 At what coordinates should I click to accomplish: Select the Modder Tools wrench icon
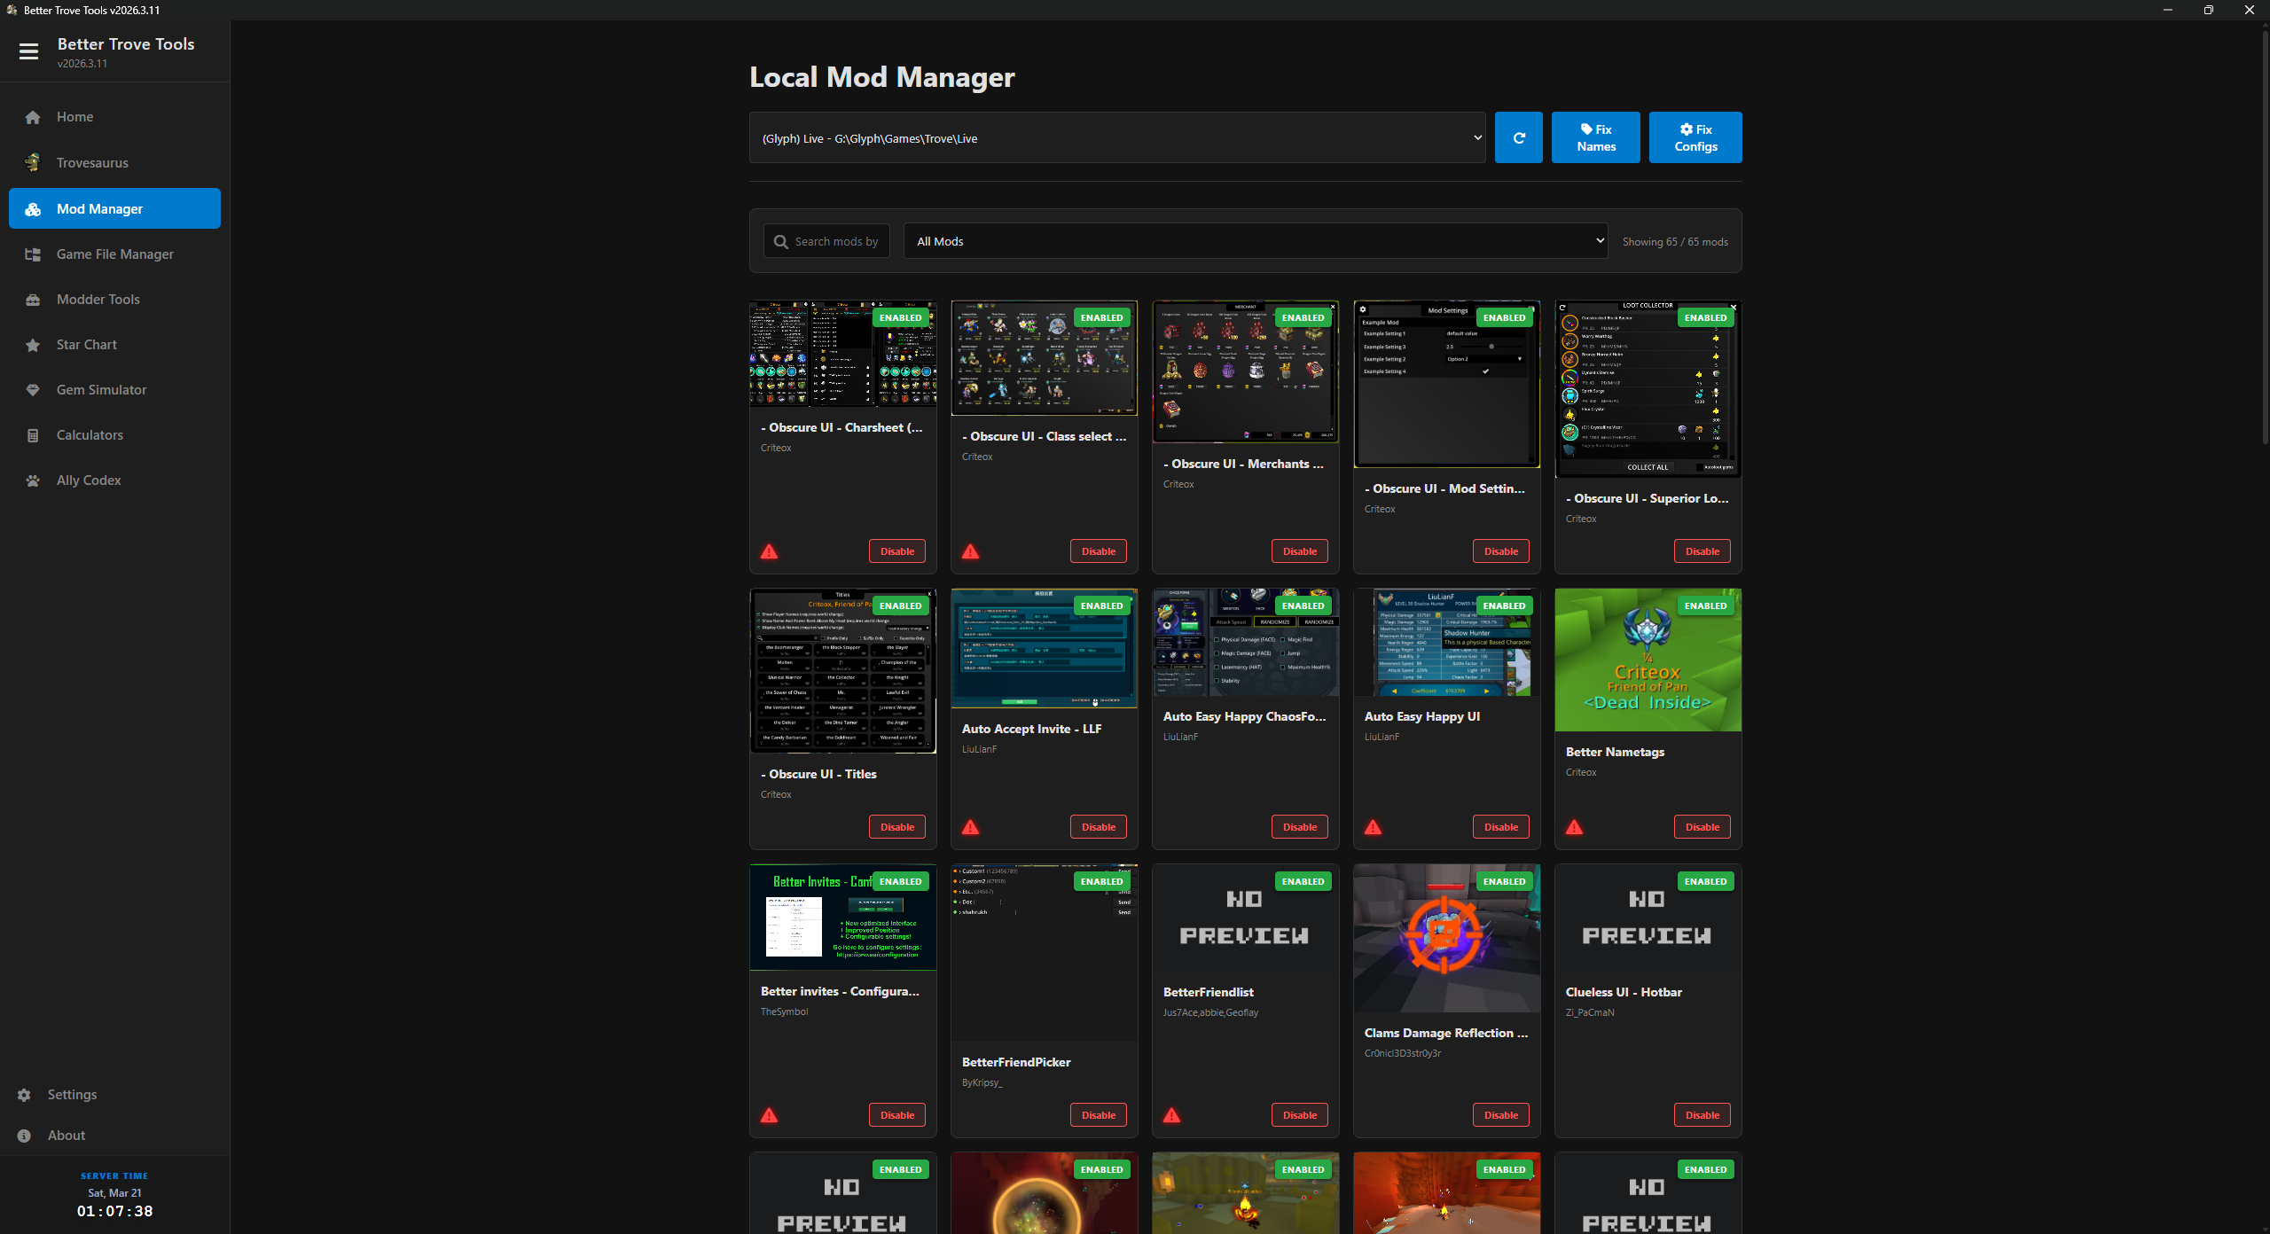pos(32,300)
